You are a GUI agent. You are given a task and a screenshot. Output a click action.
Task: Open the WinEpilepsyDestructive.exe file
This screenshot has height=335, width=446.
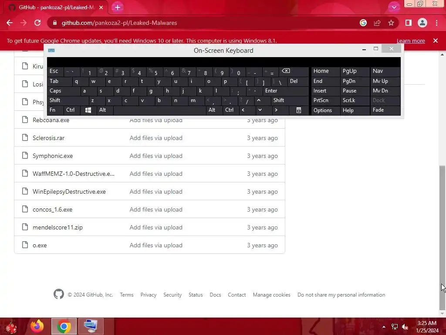69,192
